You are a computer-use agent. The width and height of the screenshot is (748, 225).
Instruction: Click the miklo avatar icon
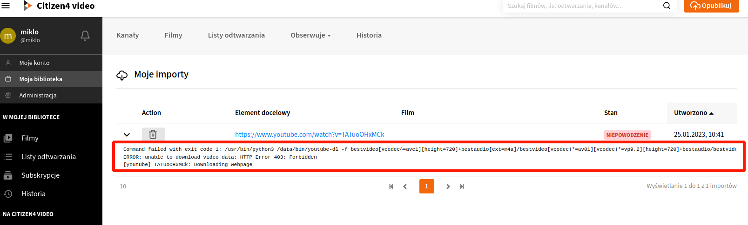(8, 36)
